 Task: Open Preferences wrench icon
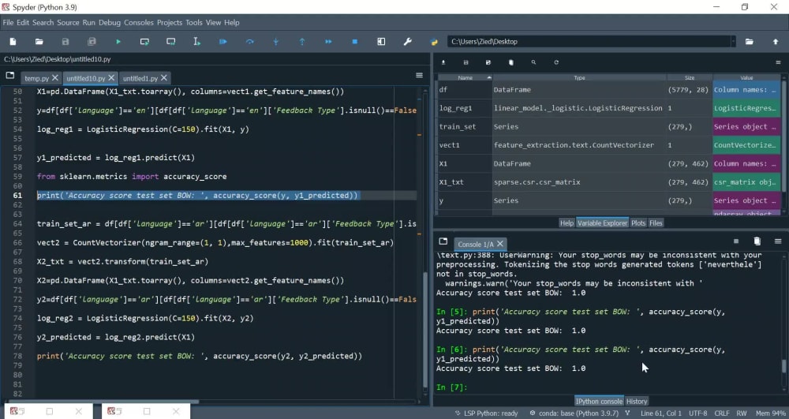click(408, 42)
